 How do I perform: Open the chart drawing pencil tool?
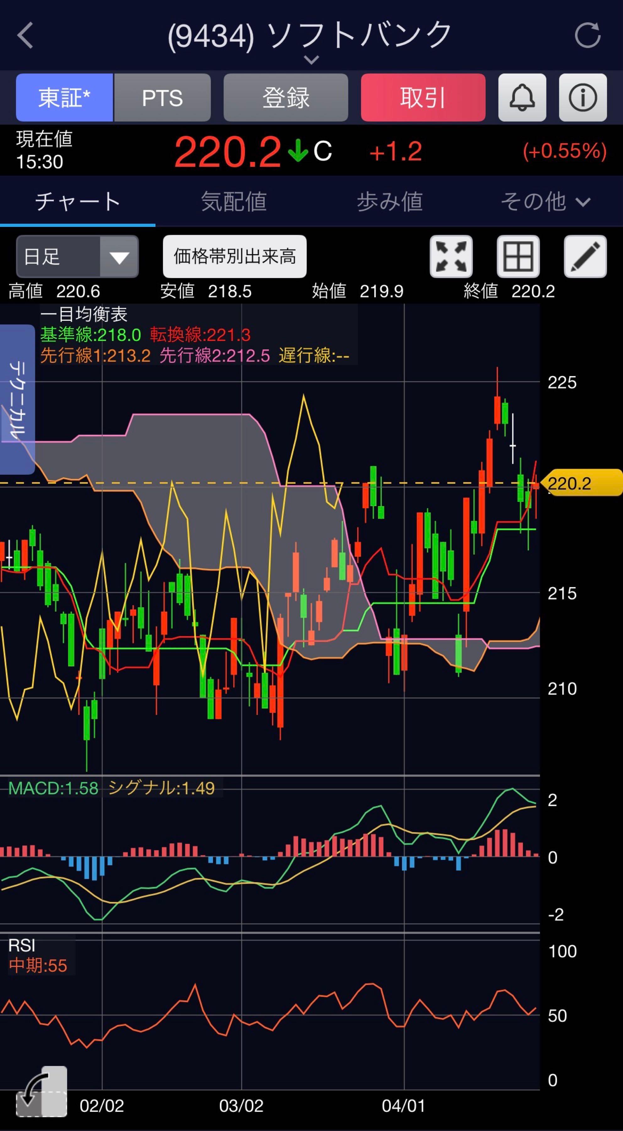[585, 257]
